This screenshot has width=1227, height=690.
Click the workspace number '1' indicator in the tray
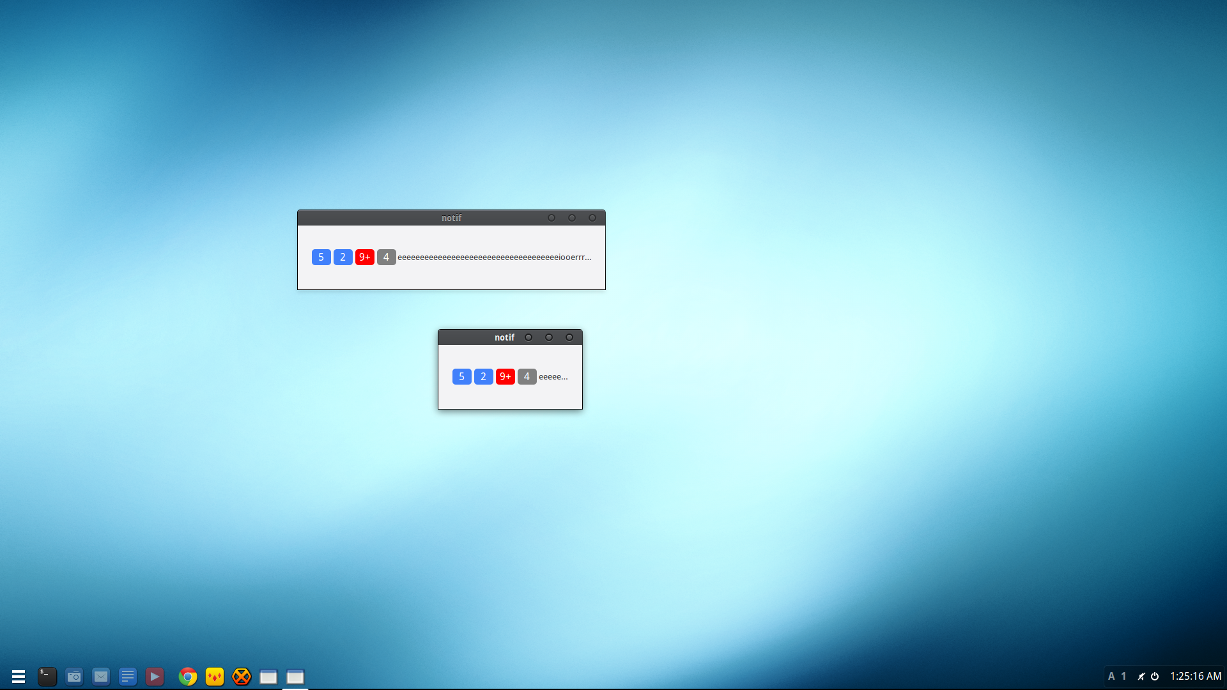pyautogui.click(x=1123, y=676)
